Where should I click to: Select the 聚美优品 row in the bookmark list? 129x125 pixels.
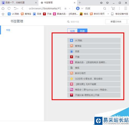tap(94, 62)
